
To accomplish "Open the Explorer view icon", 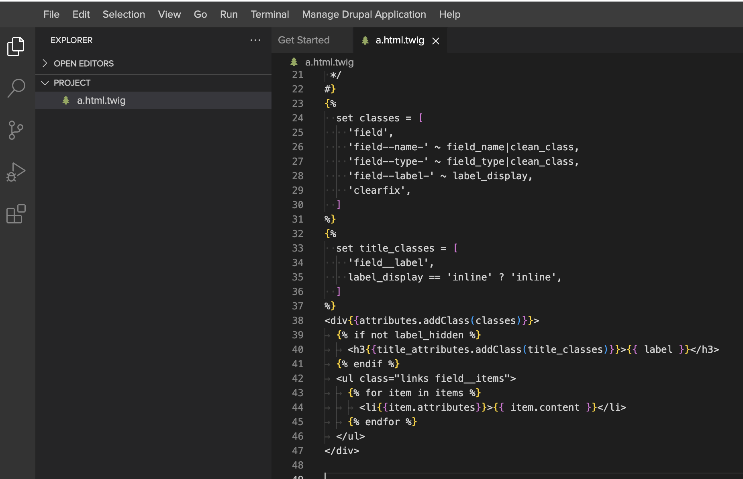I will coord(16,46).
